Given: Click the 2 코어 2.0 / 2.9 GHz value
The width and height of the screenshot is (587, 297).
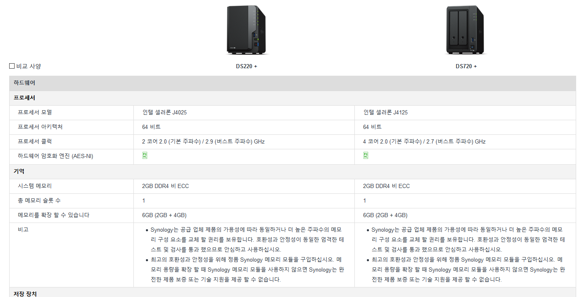Looking at the screenshot, I should pos(203,141).
